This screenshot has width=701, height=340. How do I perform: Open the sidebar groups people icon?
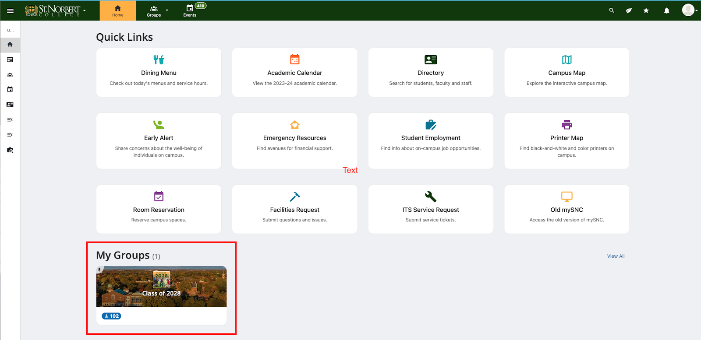[x=10, y=75]
